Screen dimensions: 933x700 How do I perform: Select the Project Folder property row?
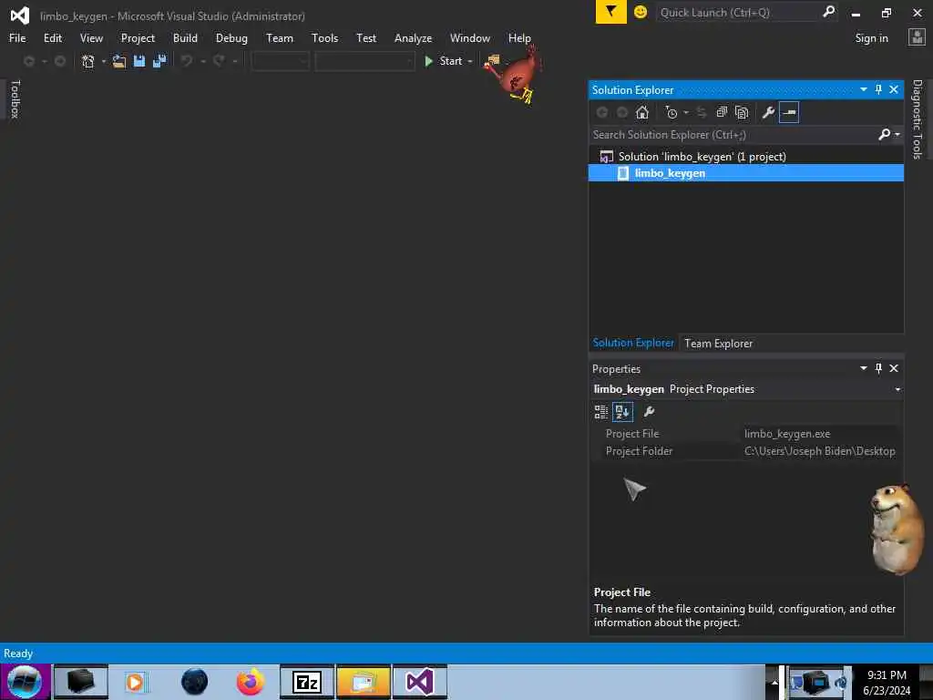coord(746,451)
